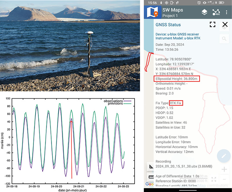
Task: Zoom in the map with plus button
Action: [x=224, y=169]
